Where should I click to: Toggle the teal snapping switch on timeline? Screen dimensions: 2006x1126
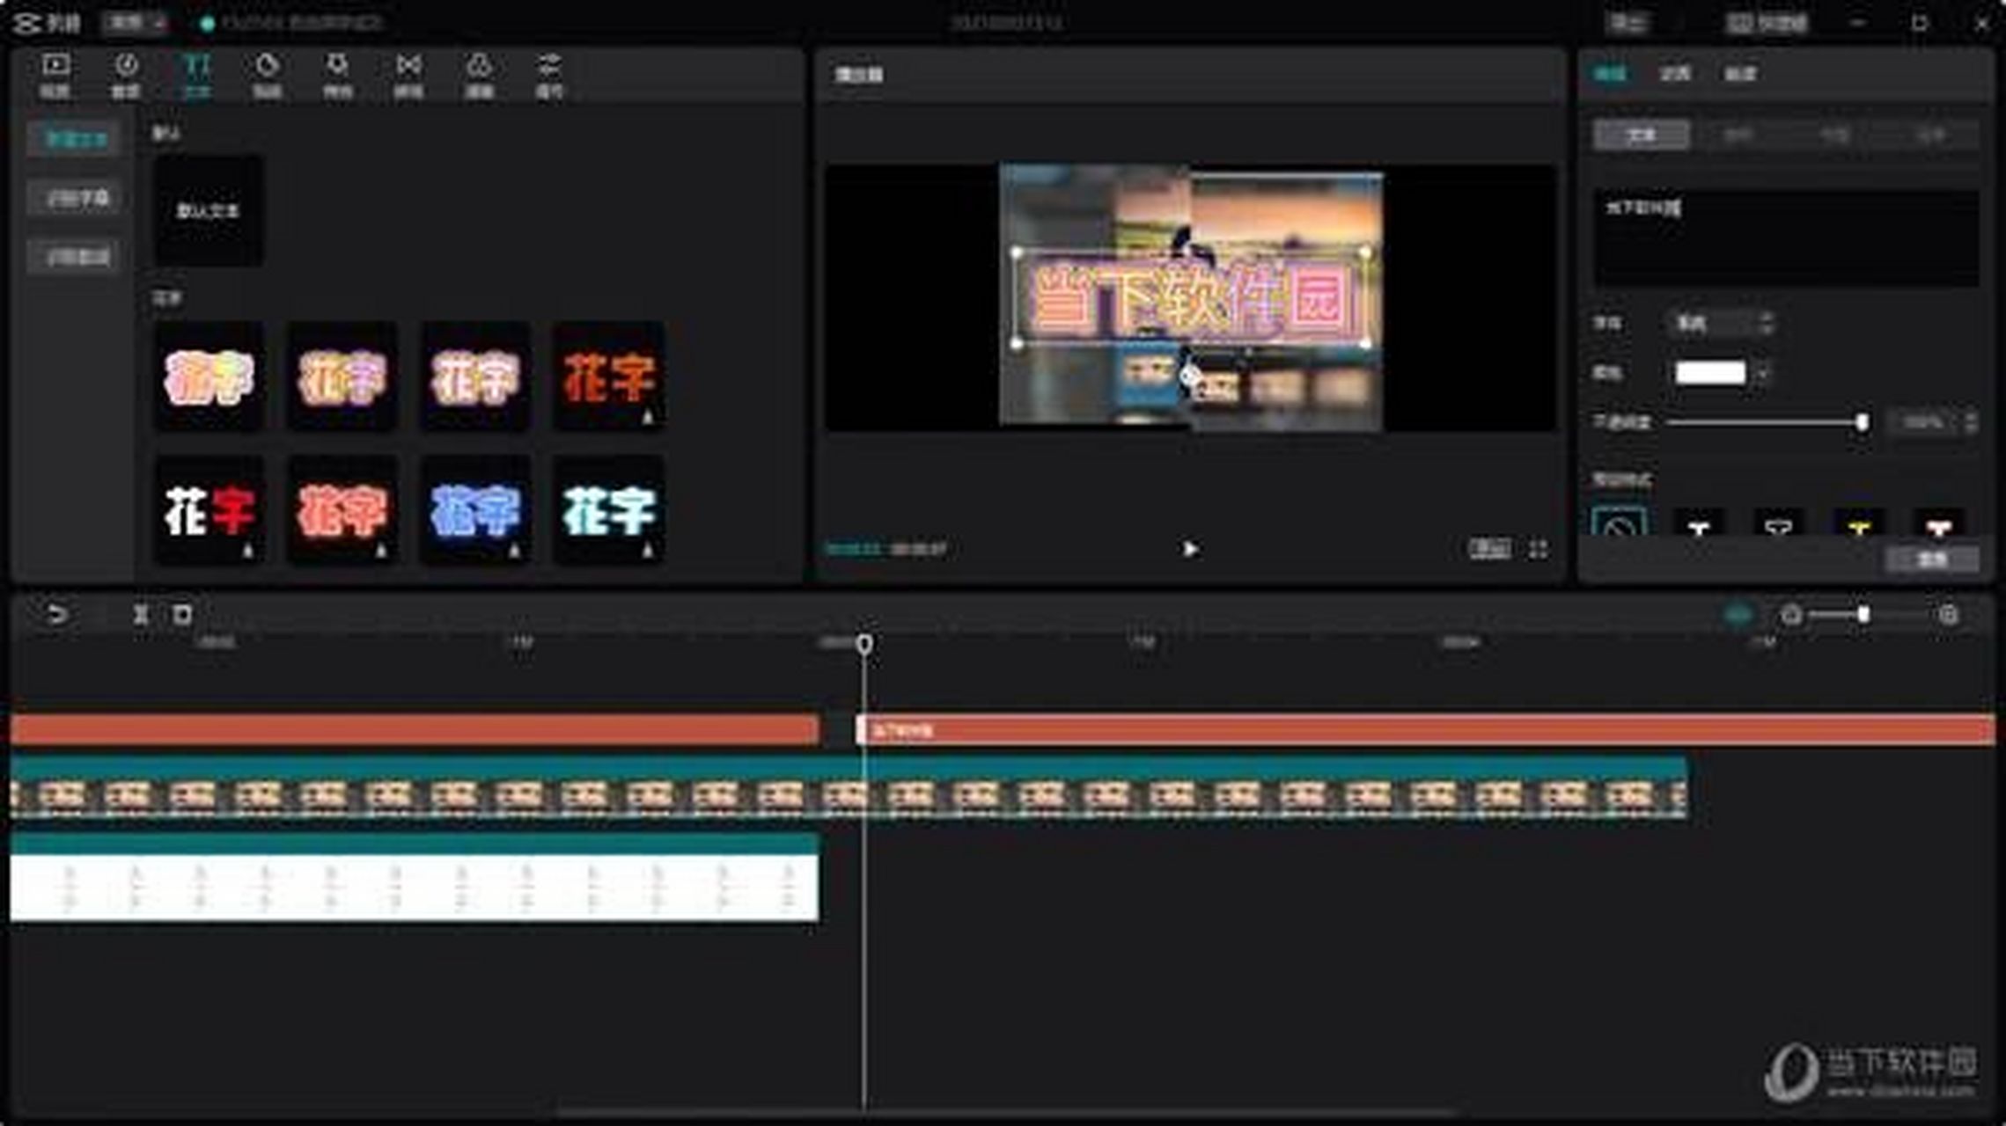point(1738,614)
